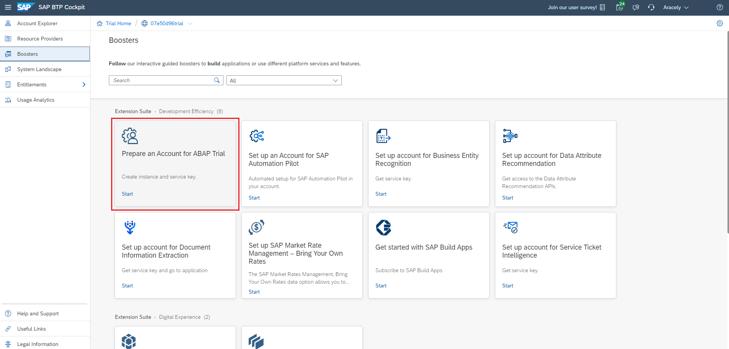Click the first Digital Experience booster icon
729x349 pixels.
(129, 341)
